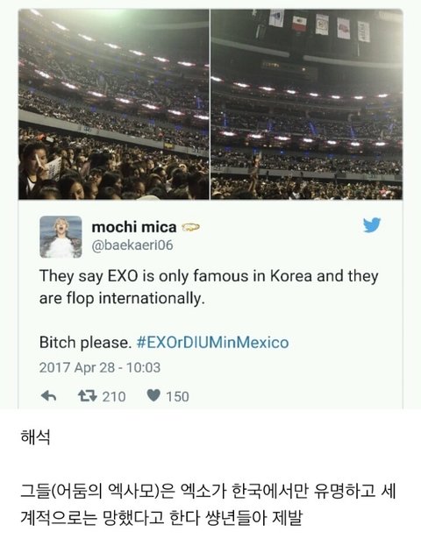Click the Twitter bird logo
Screen dimensions: 421x539
pyautogui.click(x=372, y=225)
